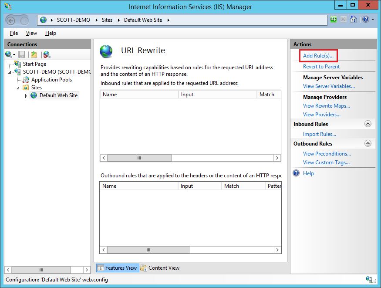381x288 pixels.
Task: Click the blue Help icon in top toolbar
Action: point(366,19)
